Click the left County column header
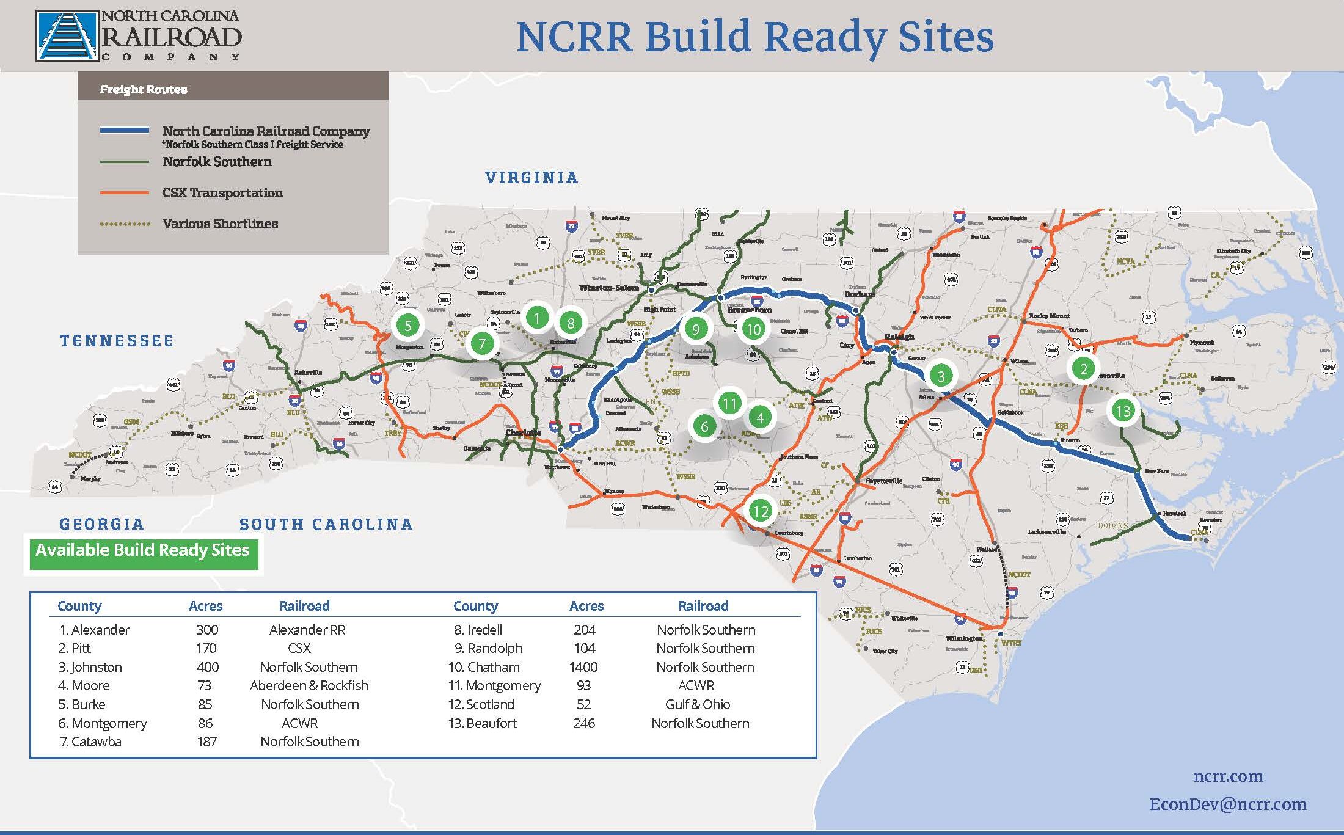The image size is (1344, 835). [x=79, y=606]
